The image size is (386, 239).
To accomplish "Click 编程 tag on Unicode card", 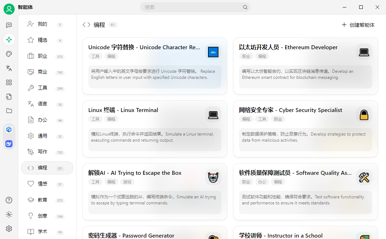I will tap(111, 56).
